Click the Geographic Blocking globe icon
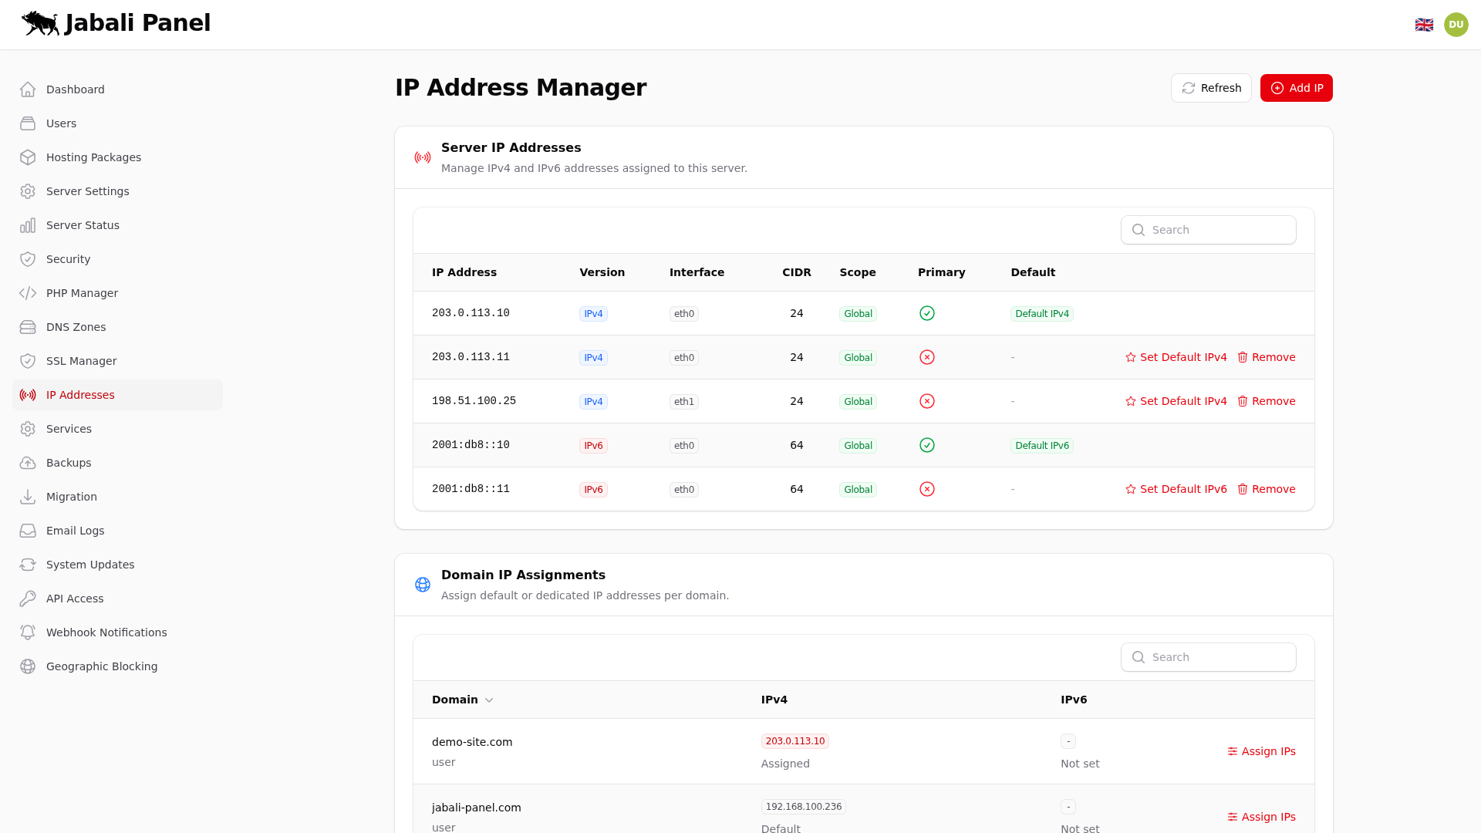Image resolution: width=1481 pixels, height=833 pixels. point(28,666)
